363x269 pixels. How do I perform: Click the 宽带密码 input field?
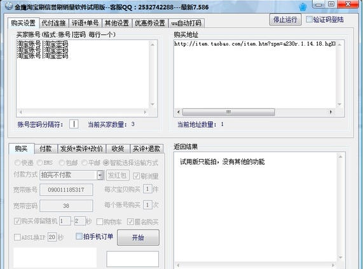[x=66, y=205]
